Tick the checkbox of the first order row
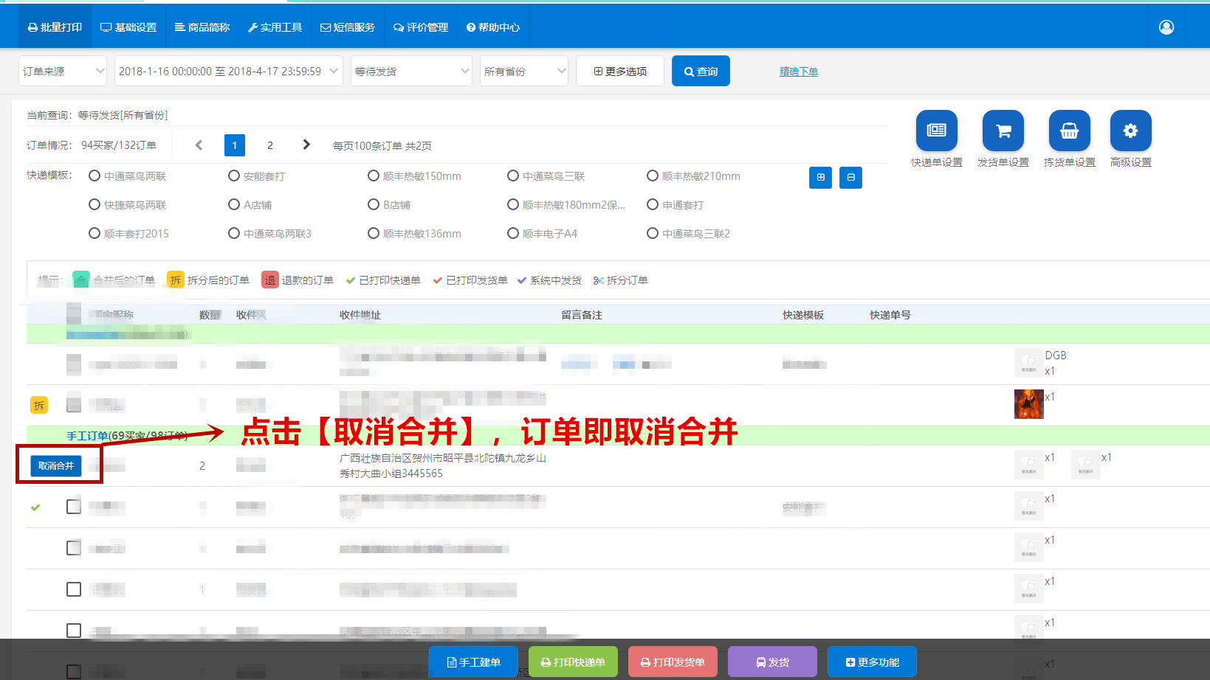1210x680 pixels. coord(73,364)
